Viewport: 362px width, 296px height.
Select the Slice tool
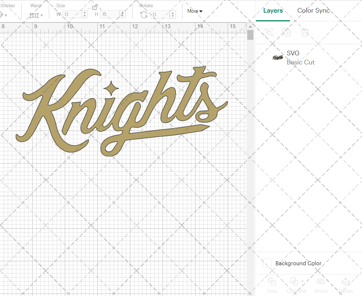[x=272, y=282]
